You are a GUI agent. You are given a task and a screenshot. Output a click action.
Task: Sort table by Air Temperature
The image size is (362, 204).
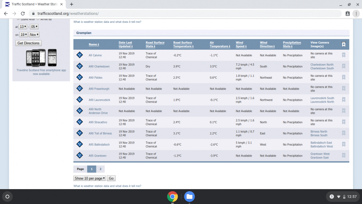(220, 44)
